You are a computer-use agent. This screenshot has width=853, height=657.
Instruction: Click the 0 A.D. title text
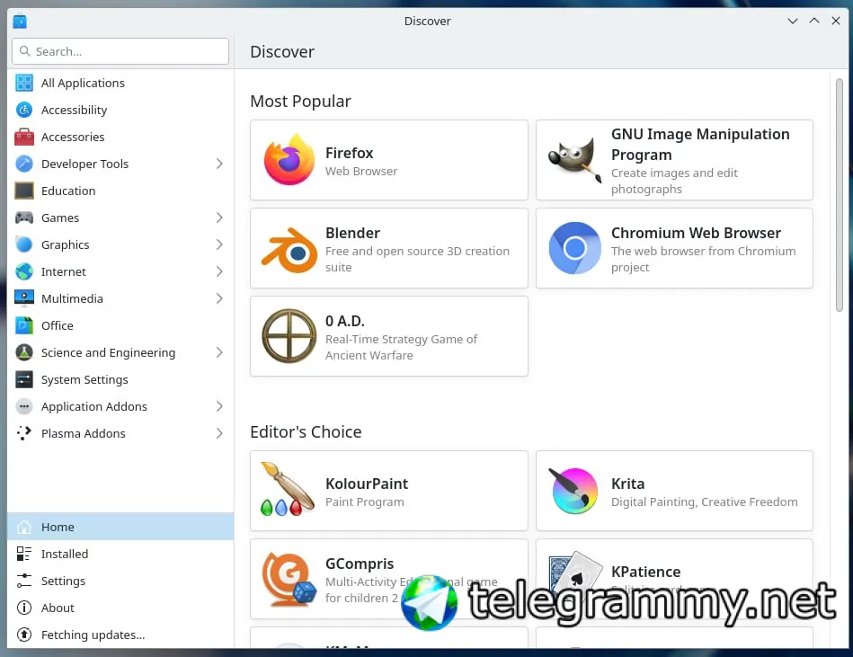tap(345, 321)
